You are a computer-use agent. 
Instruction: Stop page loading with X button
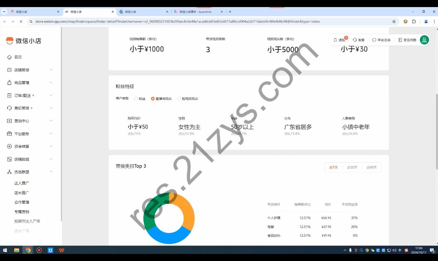21,21
